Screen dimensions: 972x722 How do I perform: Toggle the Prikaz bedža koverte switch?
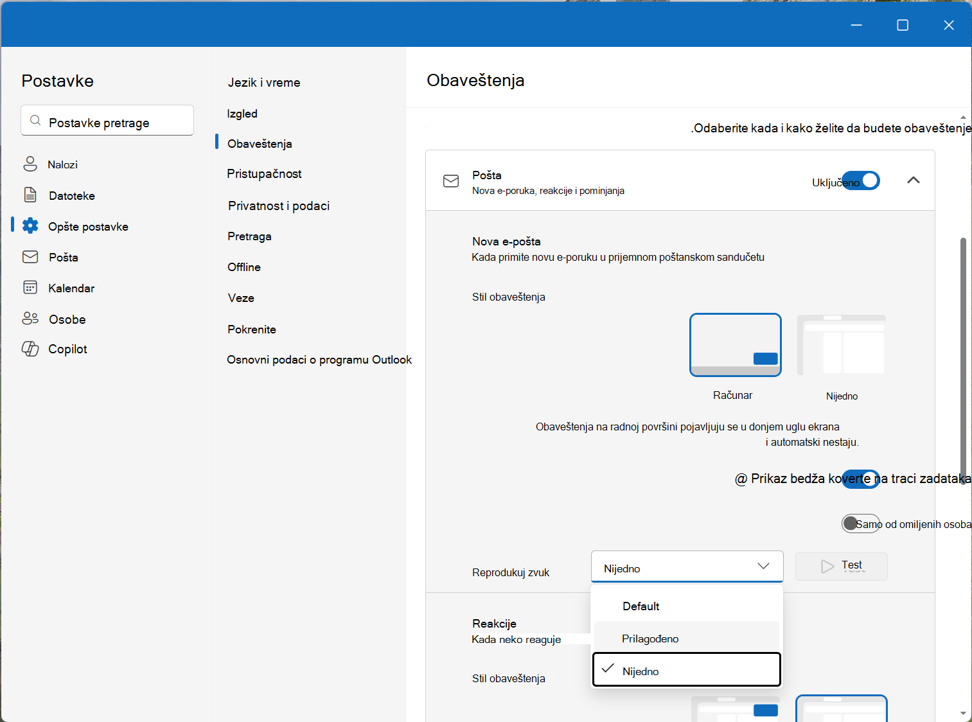click(x=861, y=479)
